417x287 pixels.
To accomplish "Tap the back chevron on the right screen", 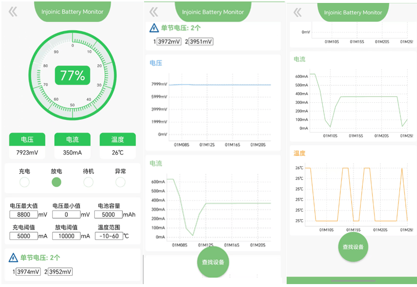I will tap(297, 13).
